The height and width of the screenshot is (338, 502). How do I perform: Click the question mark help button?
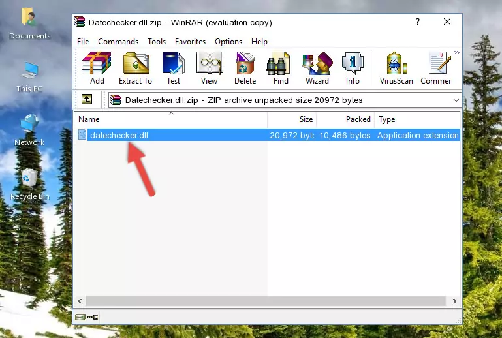click(418, 22)
